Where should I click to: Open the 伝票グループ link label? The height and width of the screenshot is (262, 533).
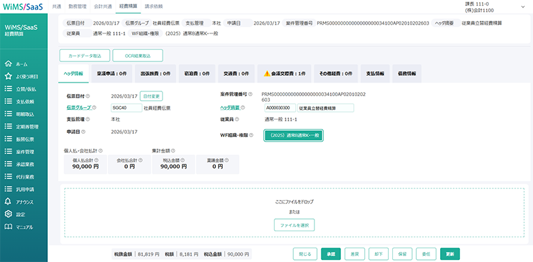coord(79,108)
